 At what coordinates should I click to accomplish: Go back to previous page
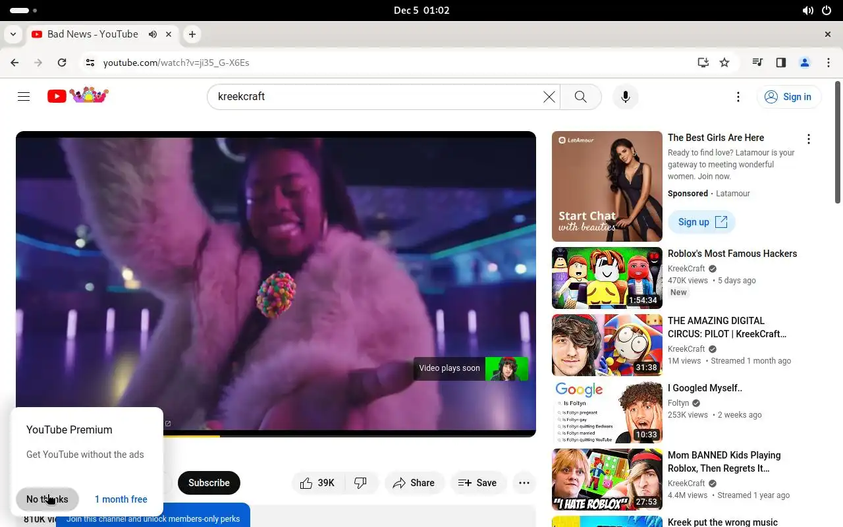click(14, 63)
